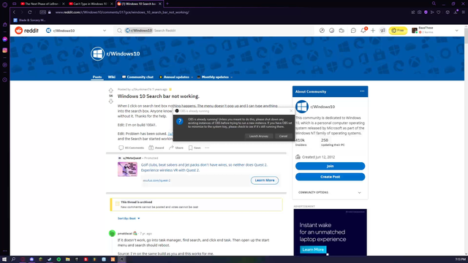Viewport: 468px width, 263px height.
Task: Give an Award to the post
Action: pyautogui.click(x=156, y=148)
